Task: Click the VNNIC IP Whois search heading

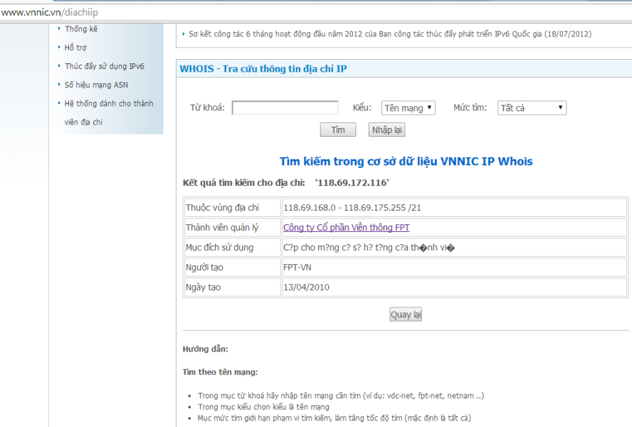Action: click(x=406, y=162)
